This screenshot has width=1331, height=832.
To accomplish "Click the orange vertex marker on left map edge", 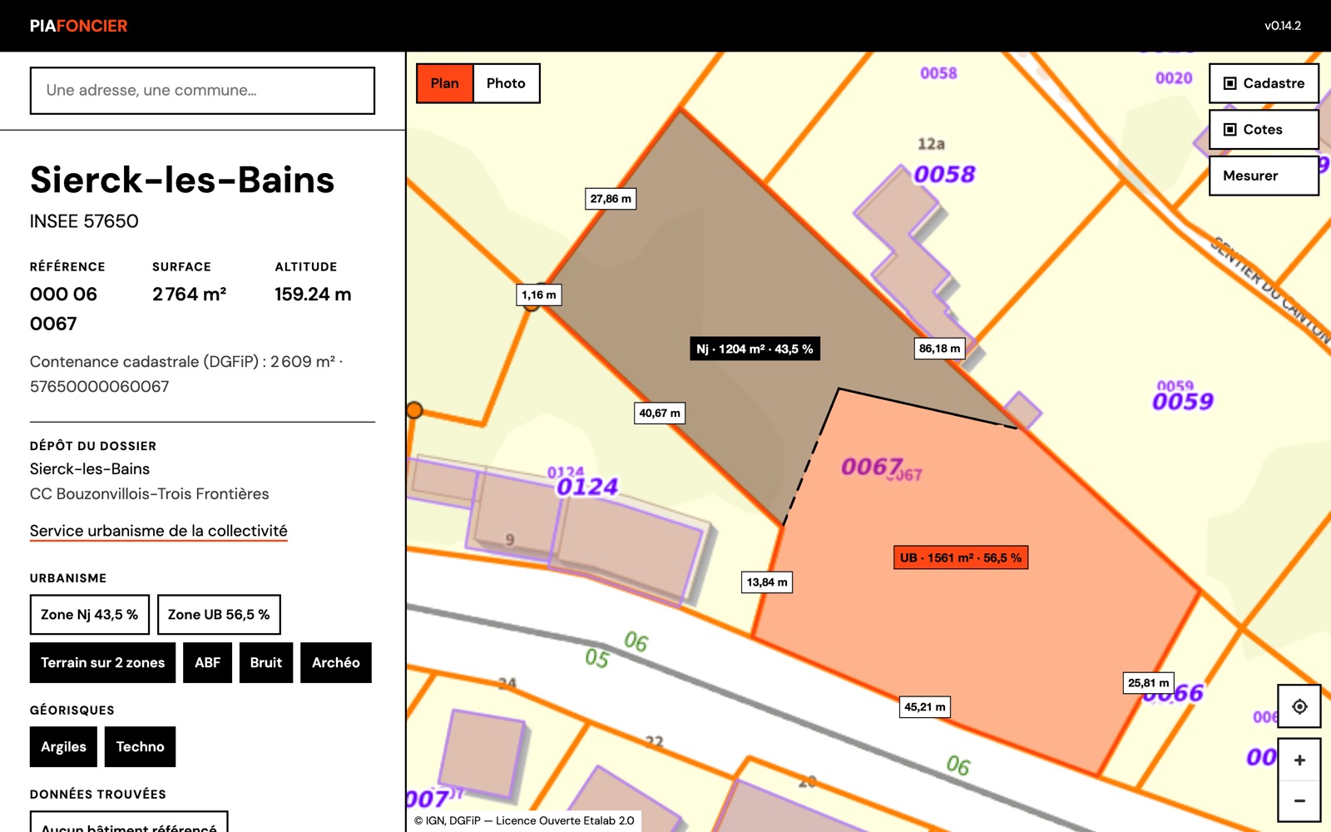I will click(x=414, y=410).
